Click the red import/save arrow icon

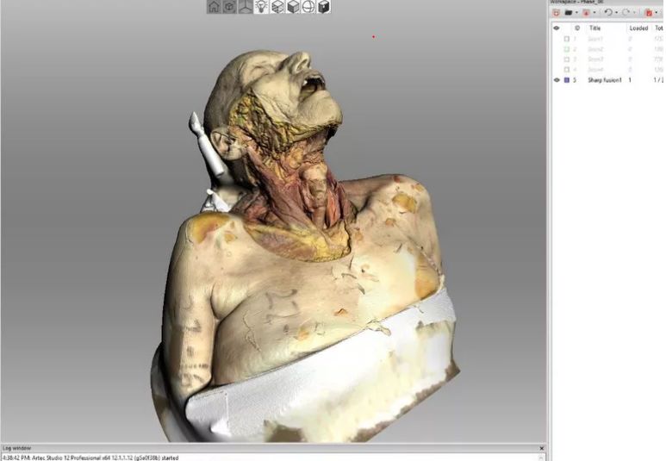click(586, 13)
